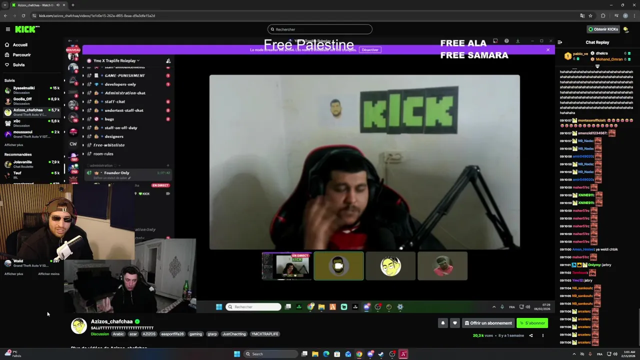
Task: Select the azar tag
Action: pos(133,334)
